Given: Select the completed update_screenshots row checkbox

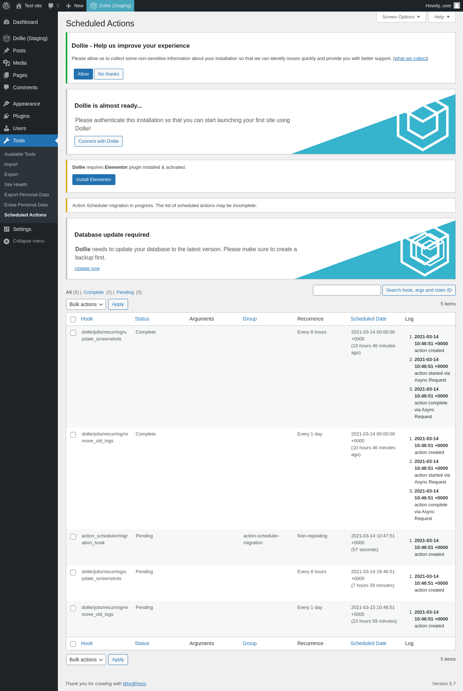Looking at the screenshot, I should point(73,332).
